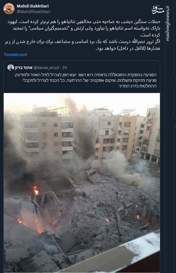
Task: Select the first line of Persian tweet text
Action: click(84, 22)
